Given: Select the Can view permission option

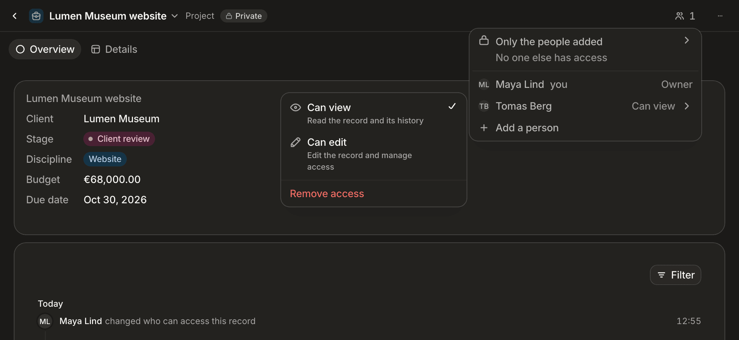Looking at the screenshot, I should click(x=373, y=114).
